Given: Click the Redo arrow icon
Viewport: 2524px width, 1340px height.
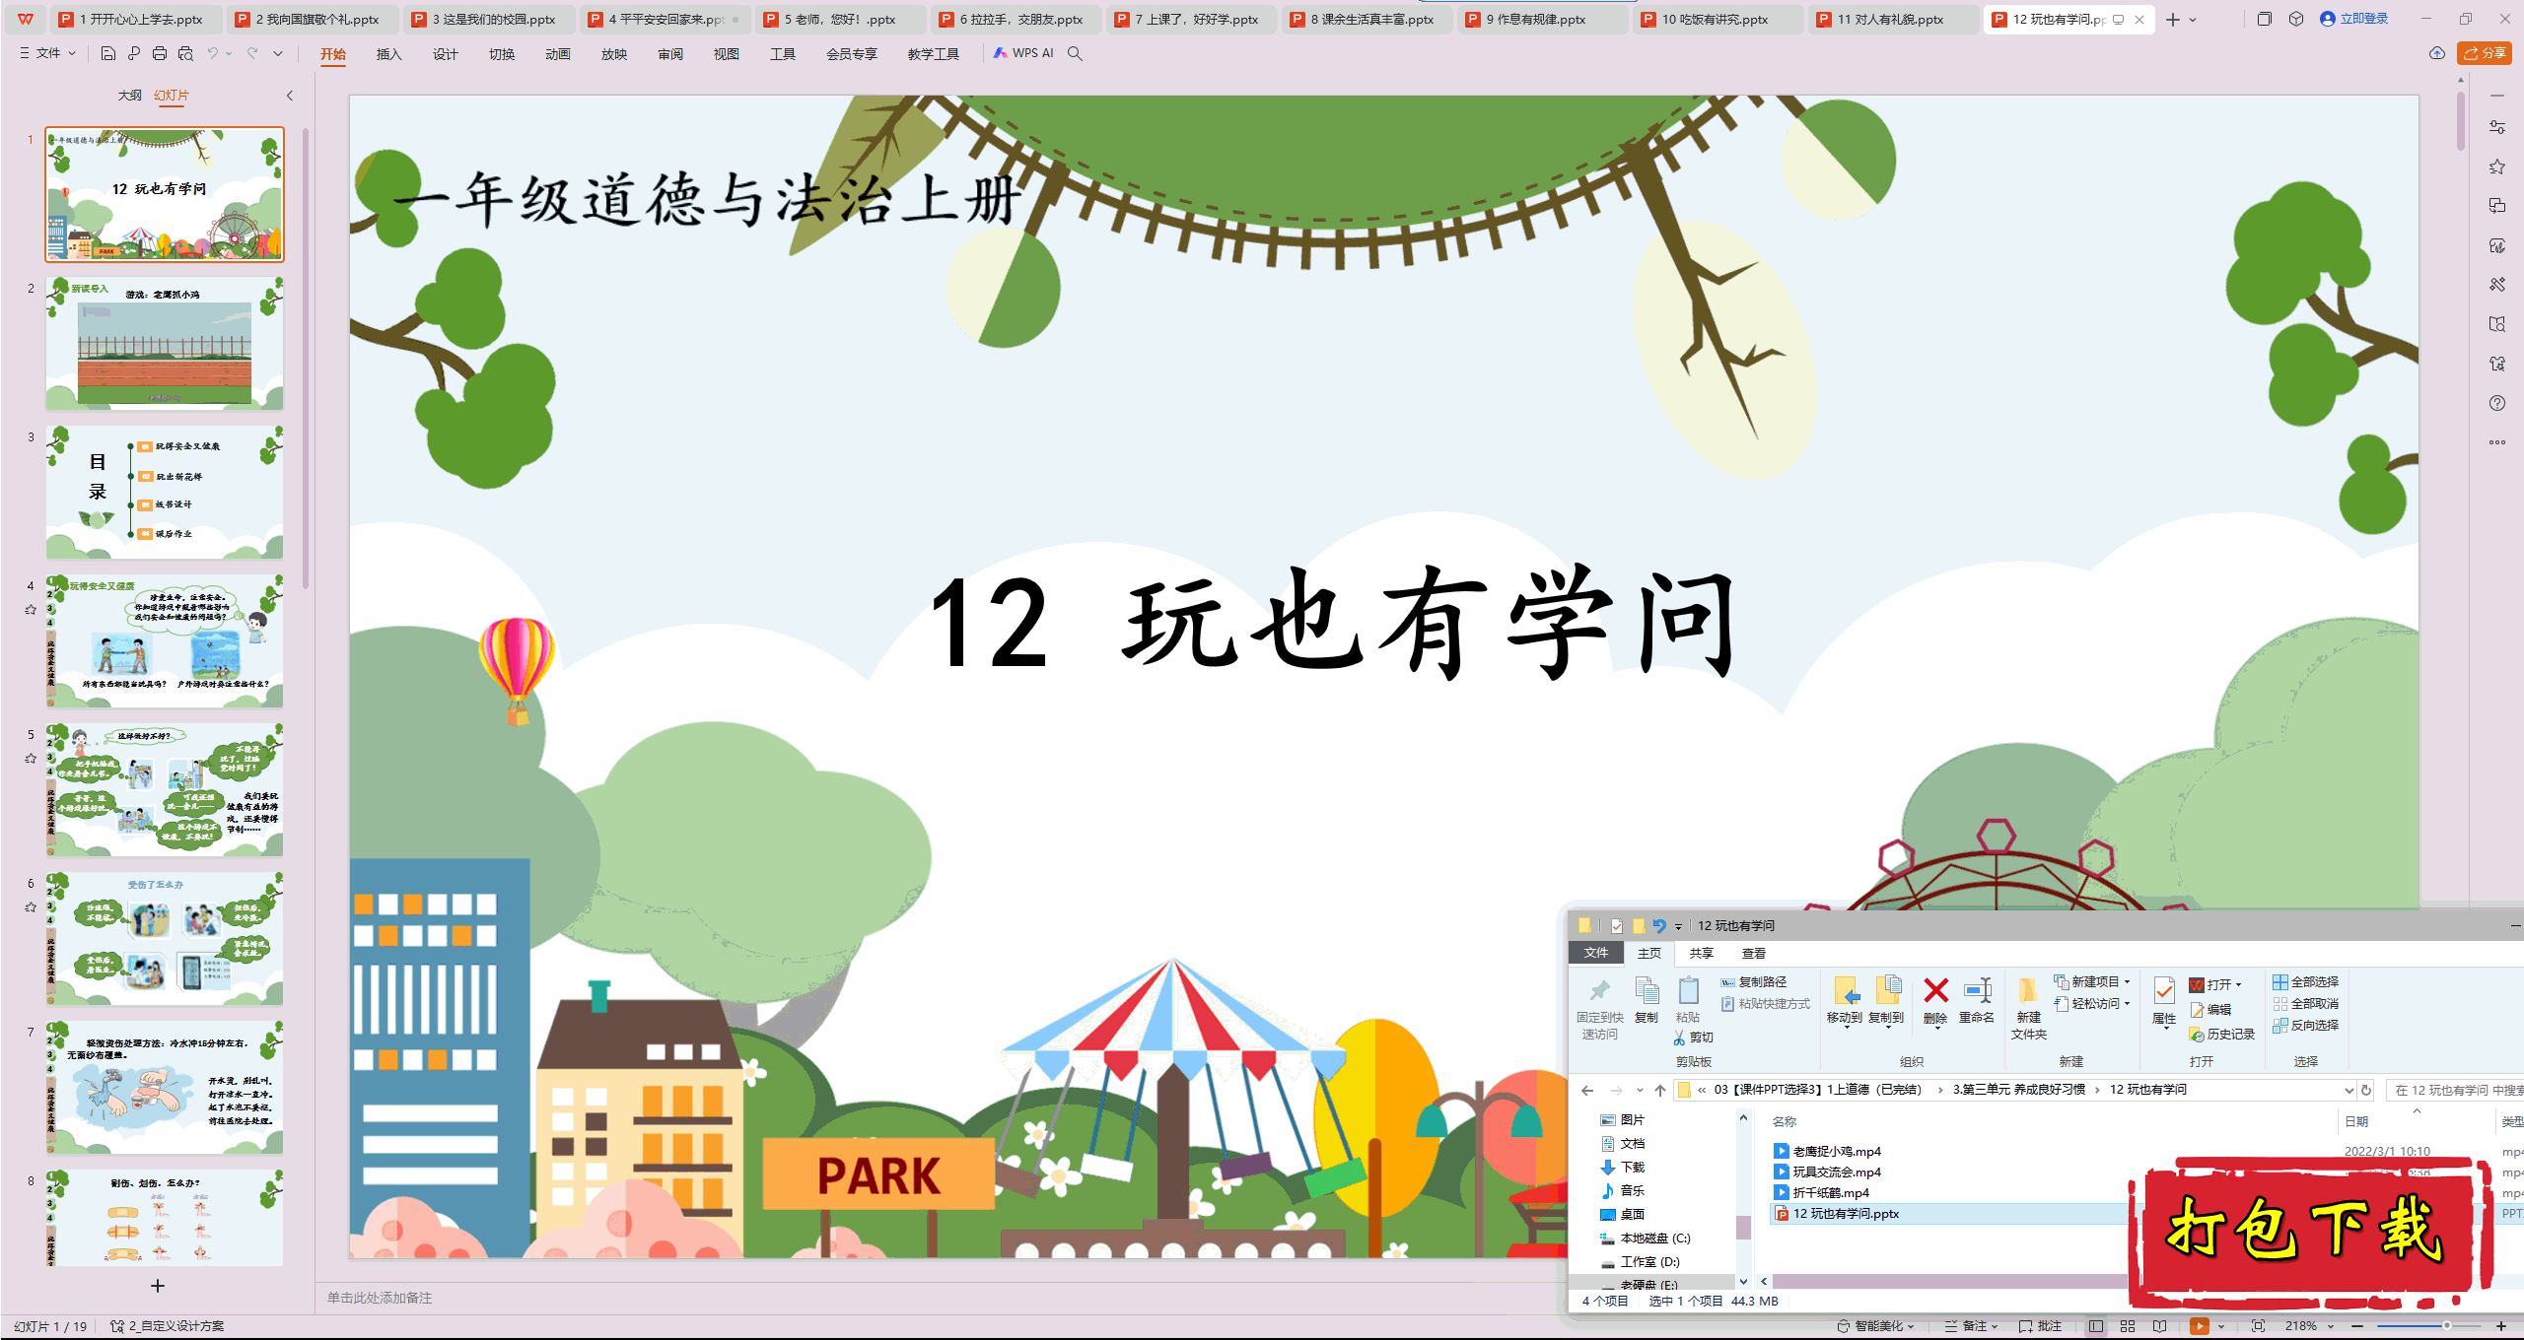Looking at the screenshot, I should pos(252,53).
